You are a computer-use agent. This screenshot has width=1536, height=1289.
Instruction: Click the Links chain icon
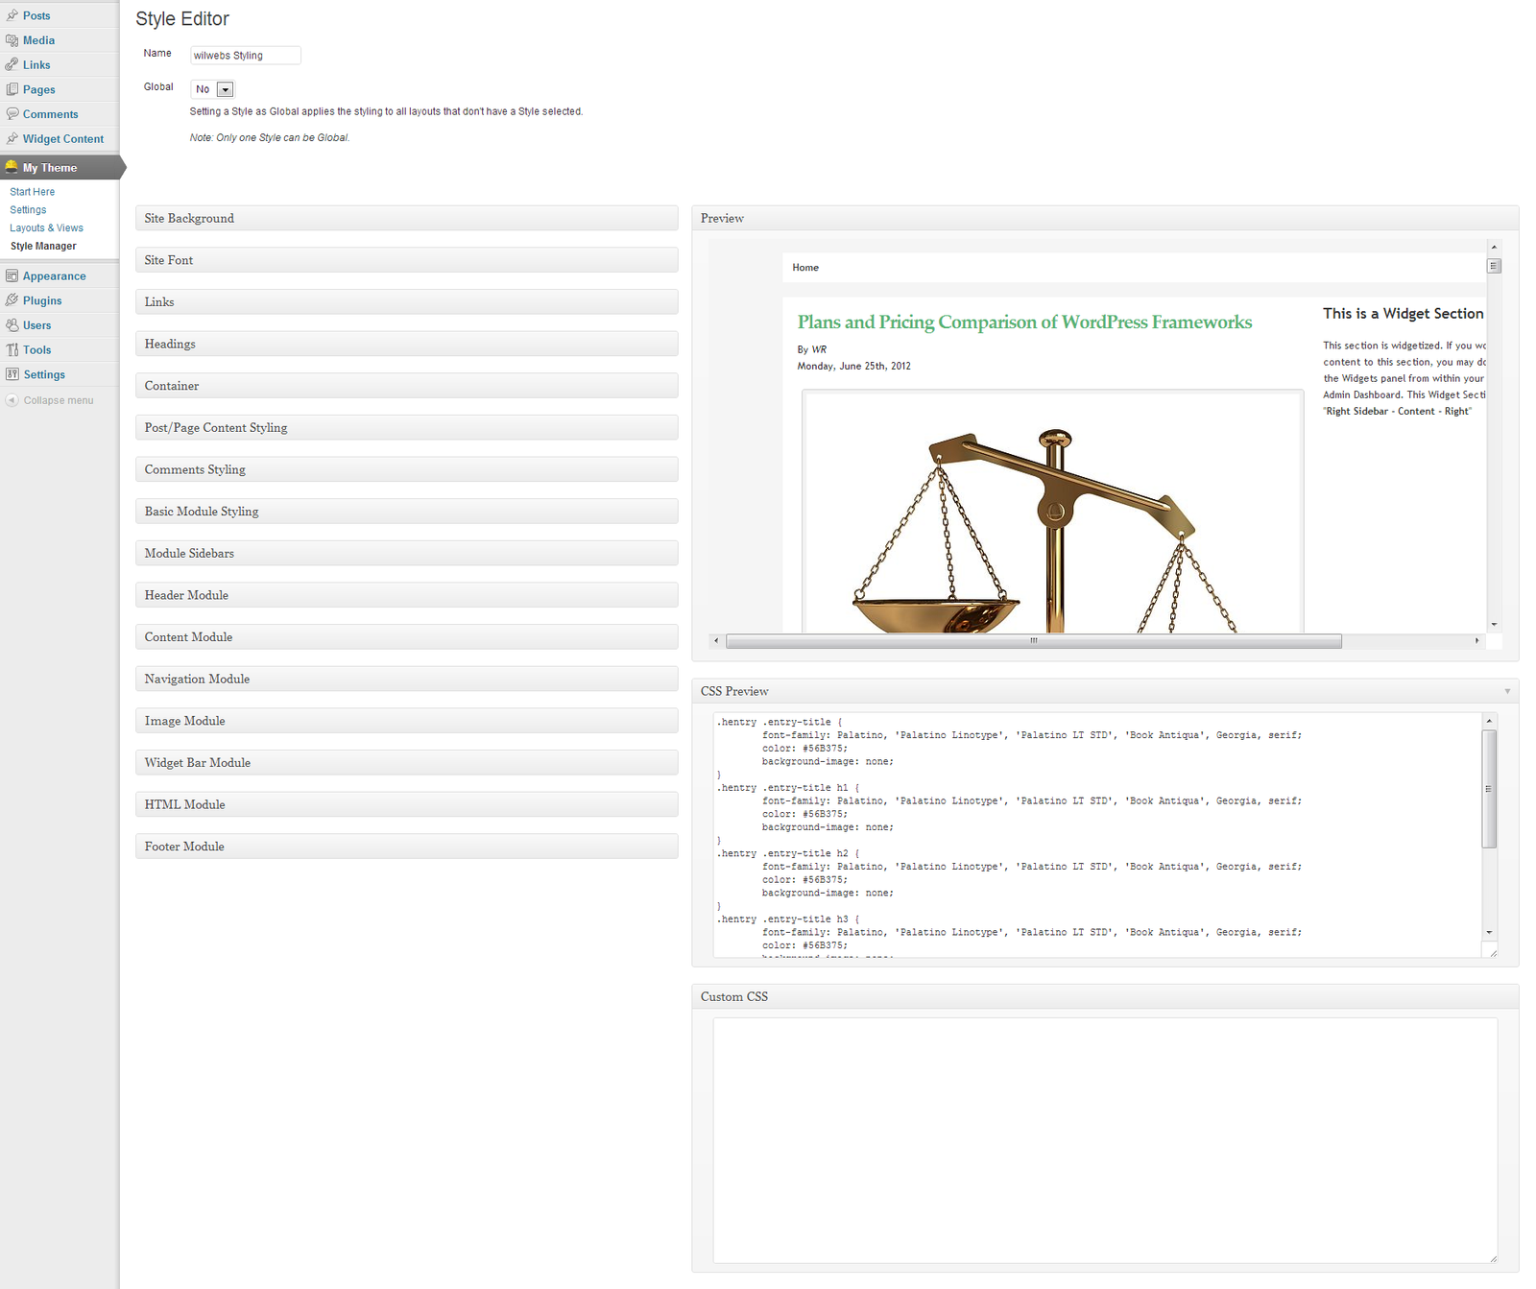click(12, 64)
